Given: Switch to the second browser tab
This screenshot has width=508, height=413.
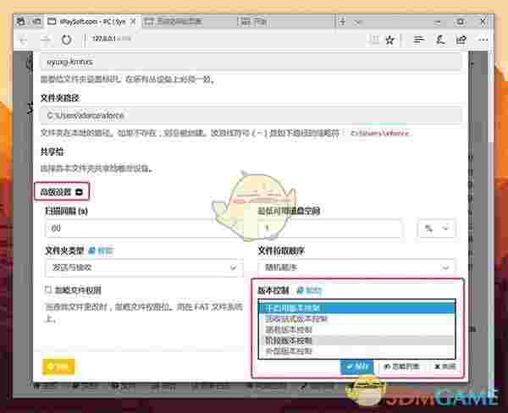Looking at the screenshot, I should pyautogui.click(x=189, y=22).
